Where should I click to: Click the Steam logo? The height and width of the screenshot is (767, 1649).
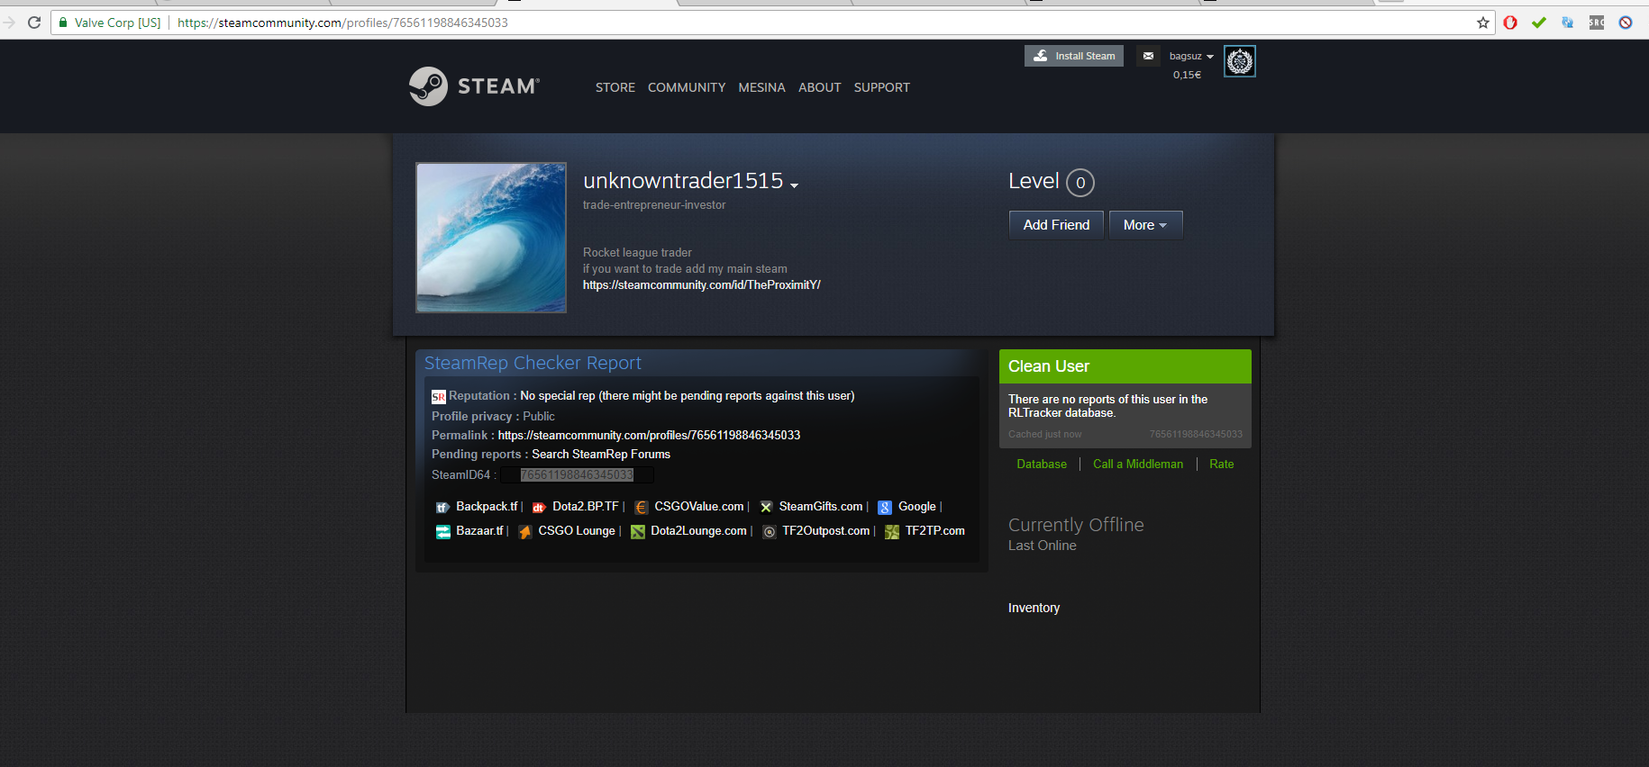point(474,86)
